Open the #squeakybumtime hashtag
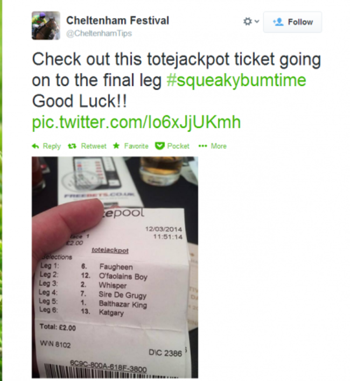 tap(236, 80)
